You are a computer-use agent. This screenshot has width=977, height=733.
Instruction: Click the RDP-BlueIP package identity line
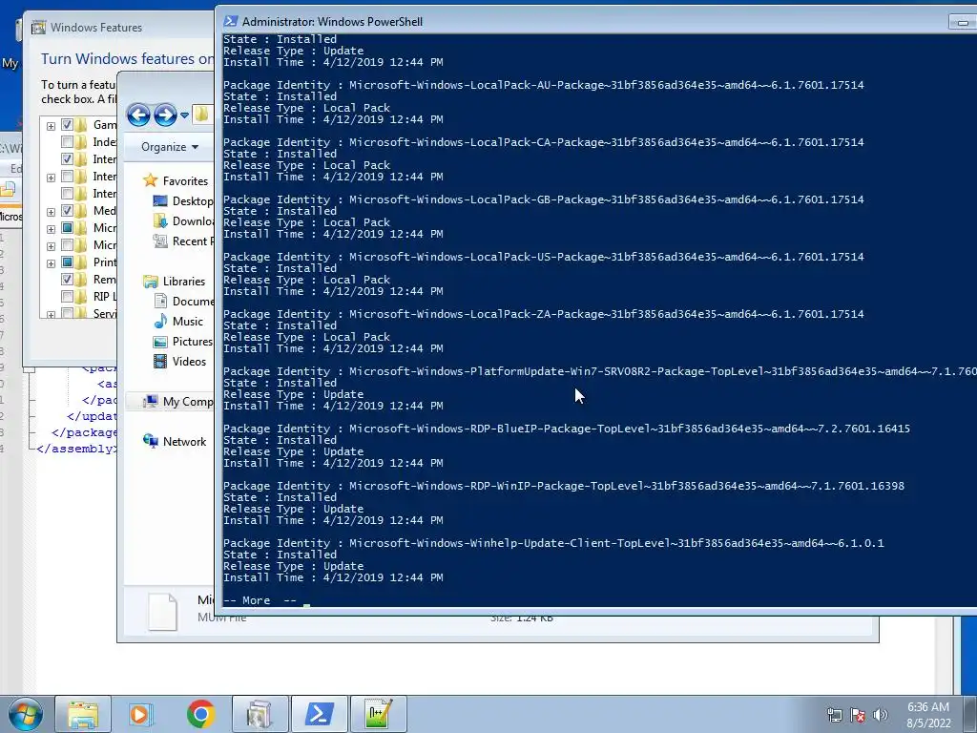pos(567,429)
